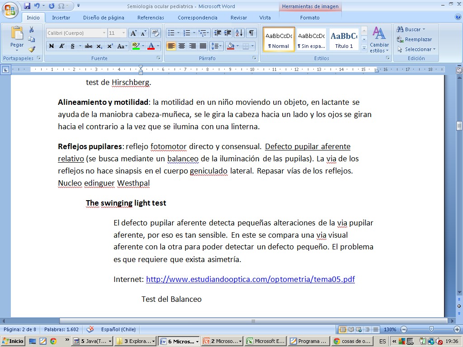
Task: Open the Revisar ribbon tab
Action: [238, 18]
